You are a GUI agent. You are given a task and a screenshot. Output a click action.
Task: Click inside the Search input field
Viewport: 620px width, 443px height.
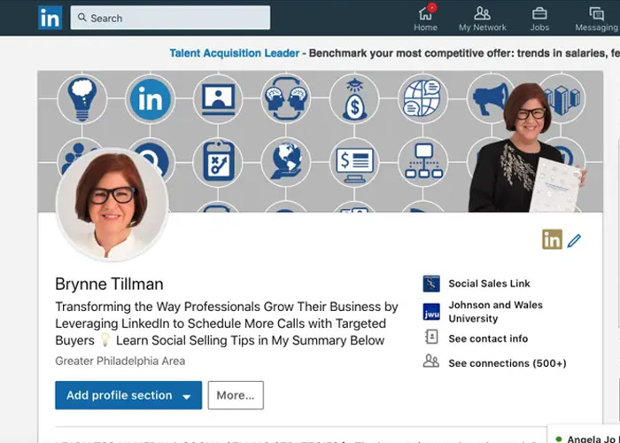point(170,18)
